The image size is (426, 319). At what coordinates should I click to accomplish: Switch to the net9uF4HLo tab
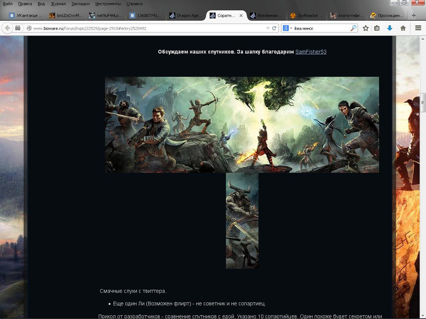(x=106, y=16)
